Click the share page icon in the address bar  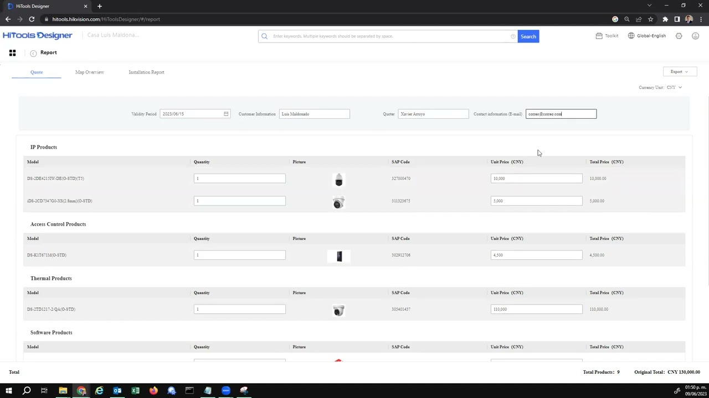tap(639, 19)
